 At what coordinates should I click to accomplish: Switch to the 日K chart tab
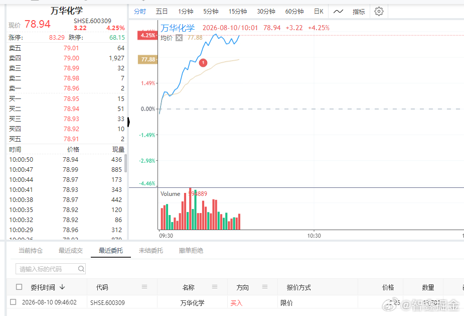tap(319, 12)
